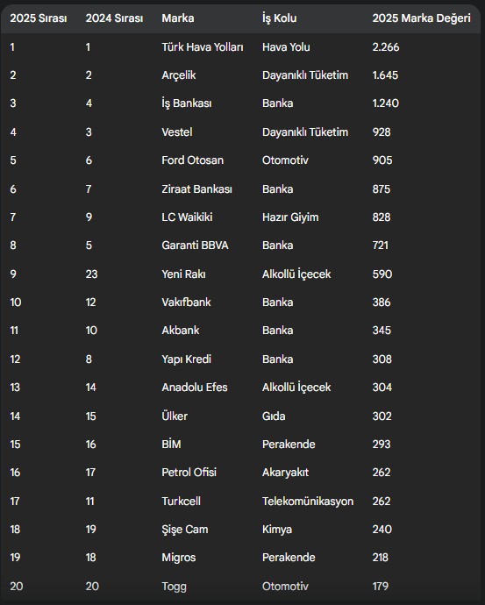485x605 pixels.
Task: Click the '2025 Sırası' column header
Action: coord(39,18)
